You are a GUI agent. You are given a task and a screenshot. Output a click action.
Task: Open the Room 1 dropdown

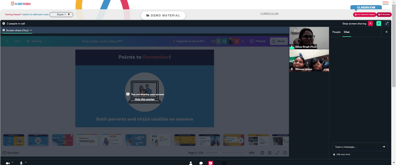(x=61, y=15)
